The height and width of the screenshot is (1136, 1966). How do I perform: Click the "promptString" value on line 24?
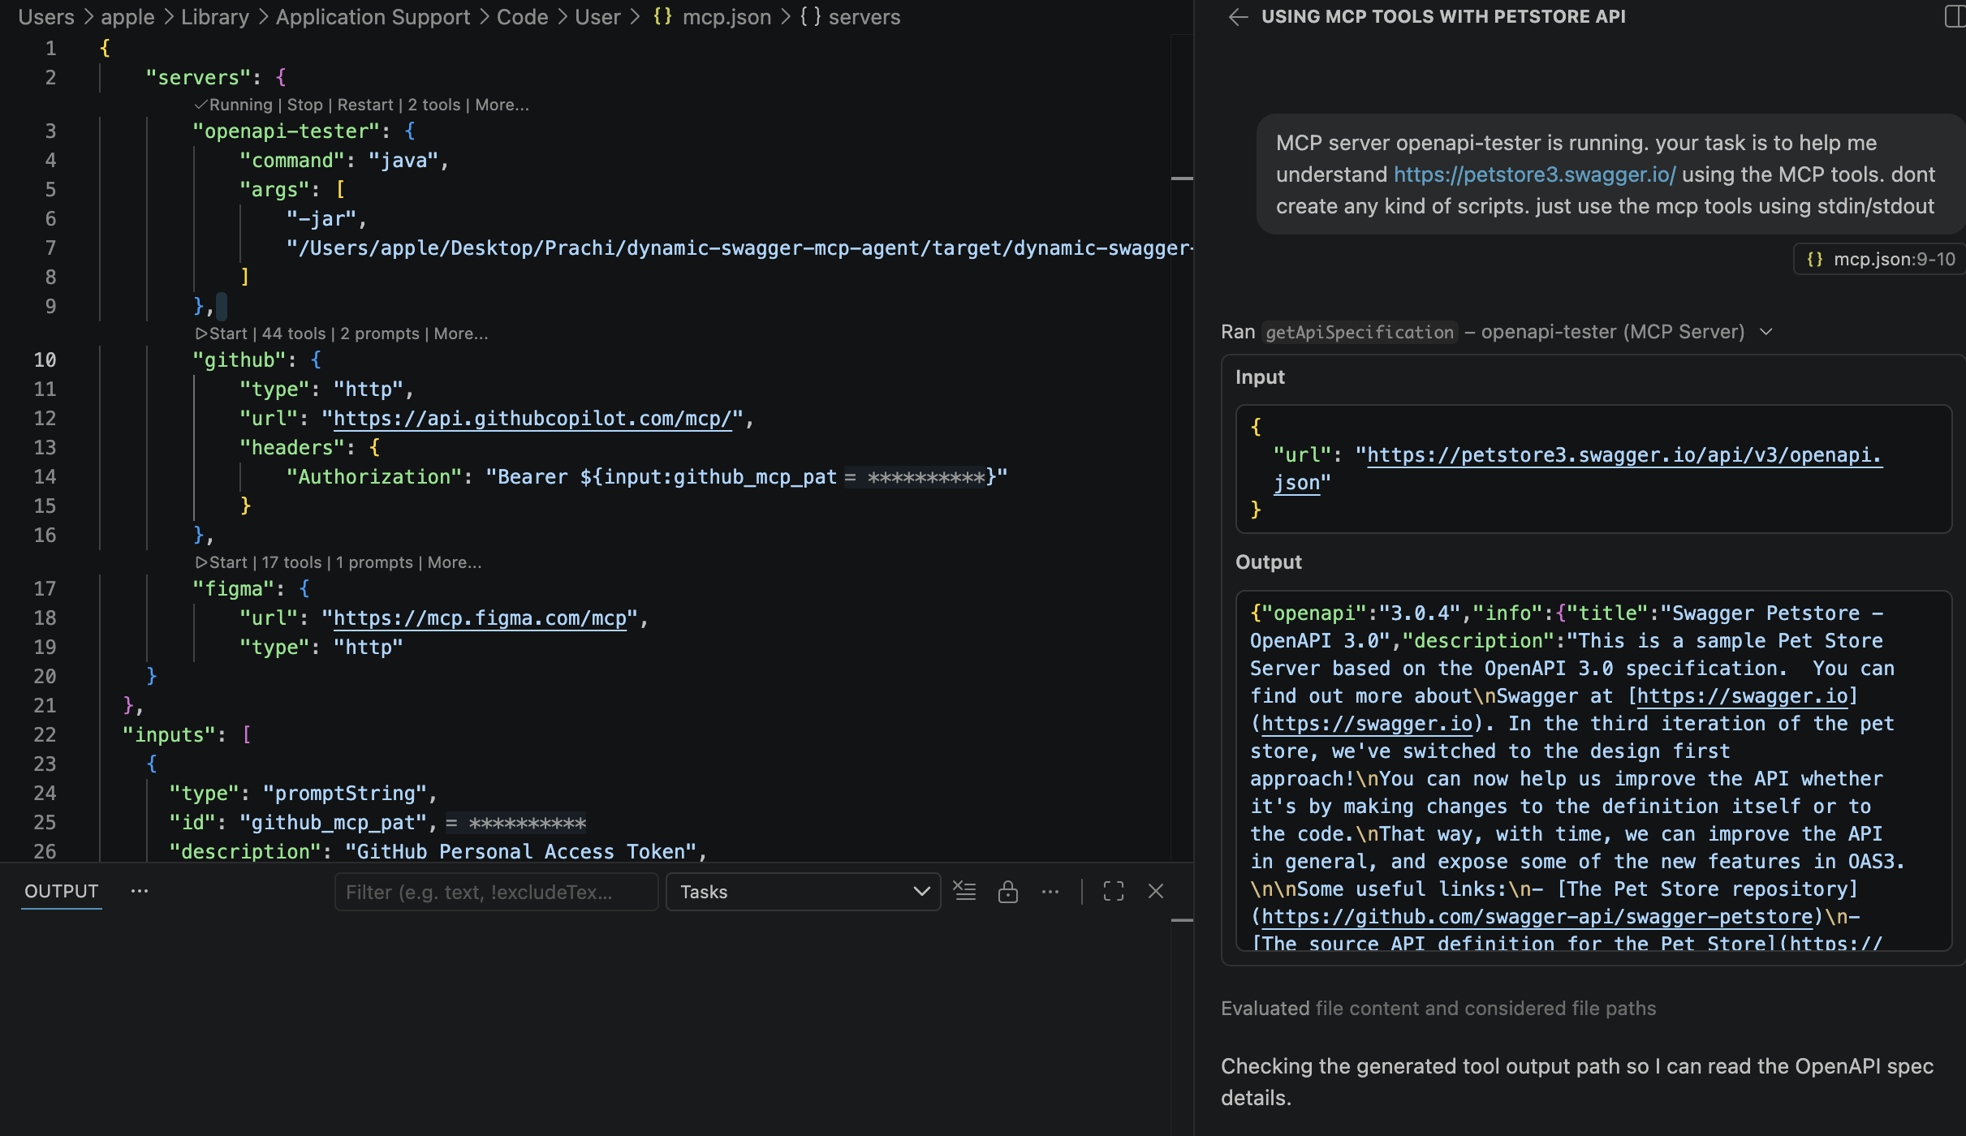[344, 794]
